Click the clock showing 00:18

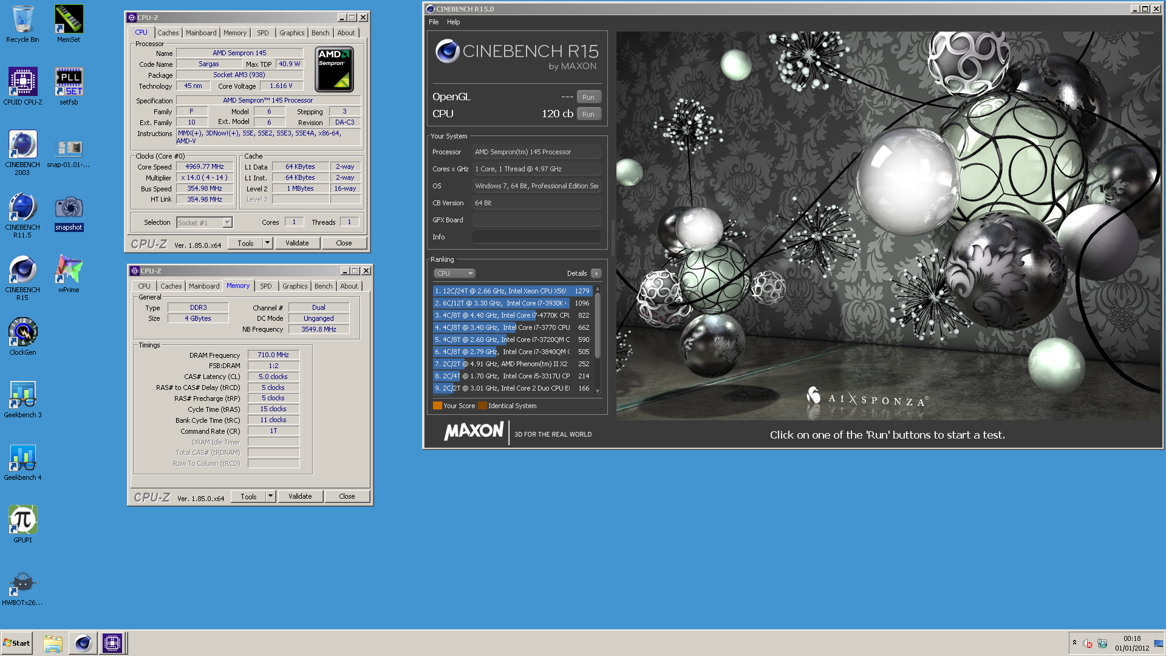[1131, 638]
